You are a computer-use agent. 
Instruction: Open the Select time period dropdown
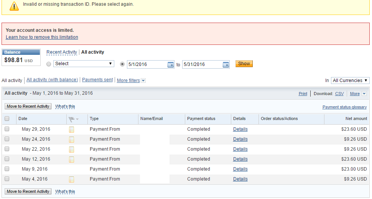coord(84,64)
